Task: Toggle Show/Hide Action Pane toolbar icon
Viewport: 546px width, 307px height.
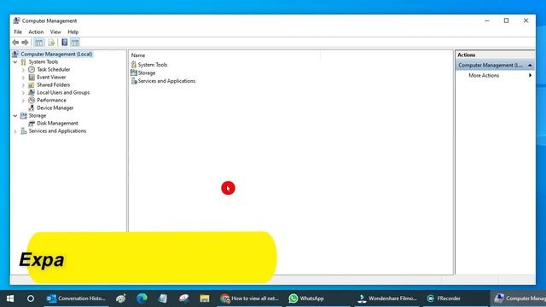Action: click(x=75, y=43)
